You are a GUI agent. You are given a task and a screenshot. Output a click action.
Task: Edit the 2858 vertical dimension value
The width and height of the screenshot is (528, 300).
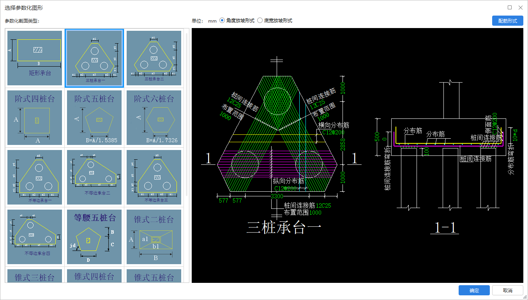(343, 144)
